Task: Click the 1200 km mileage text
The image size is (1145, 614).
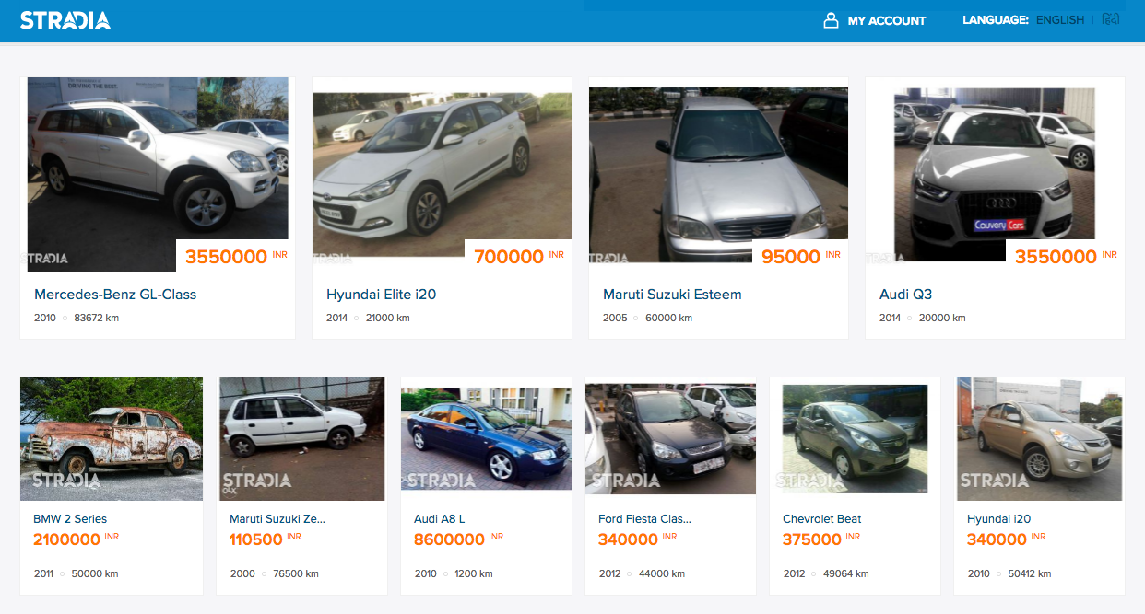Action: click(473, 573)
